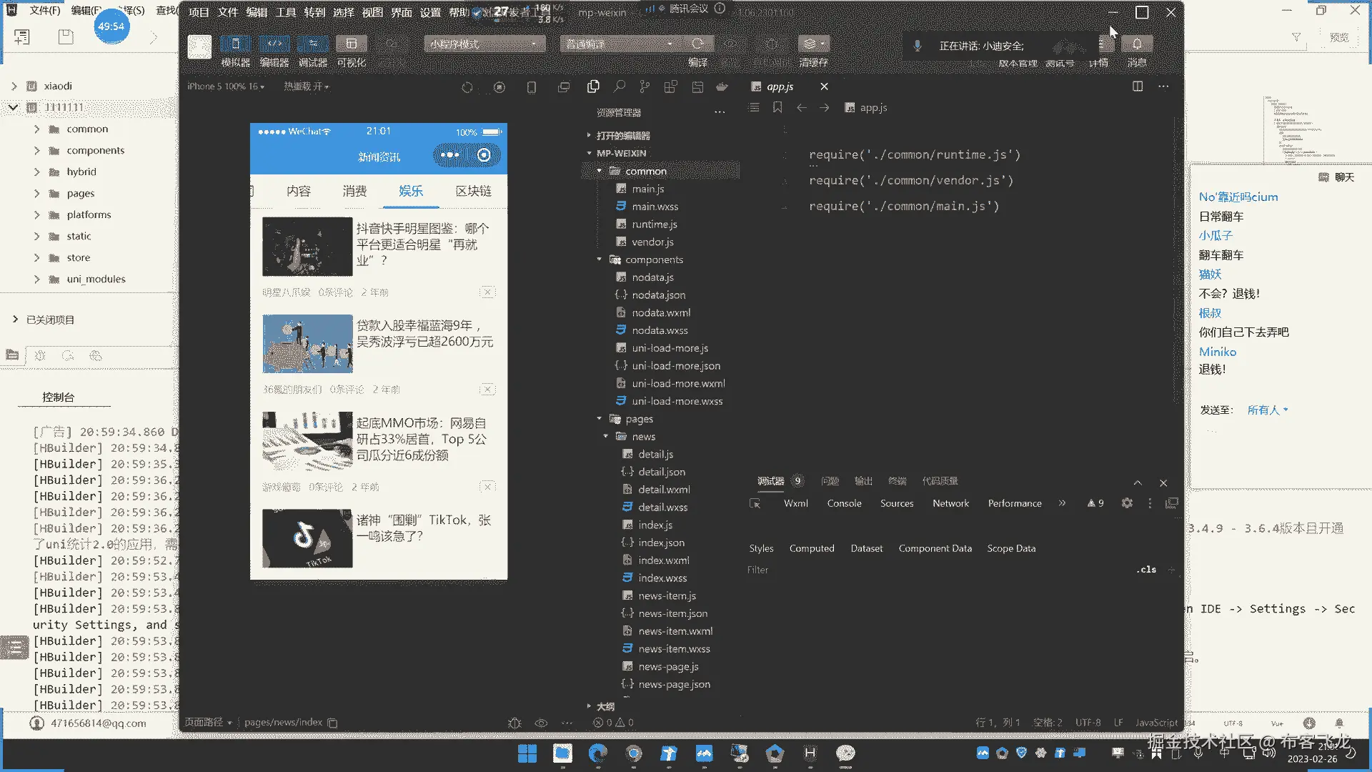Toggle the editor (编辑器) panel button
Image resolution: width=1372 pixels, height=772 pixels.
click(x=274, y=44)
